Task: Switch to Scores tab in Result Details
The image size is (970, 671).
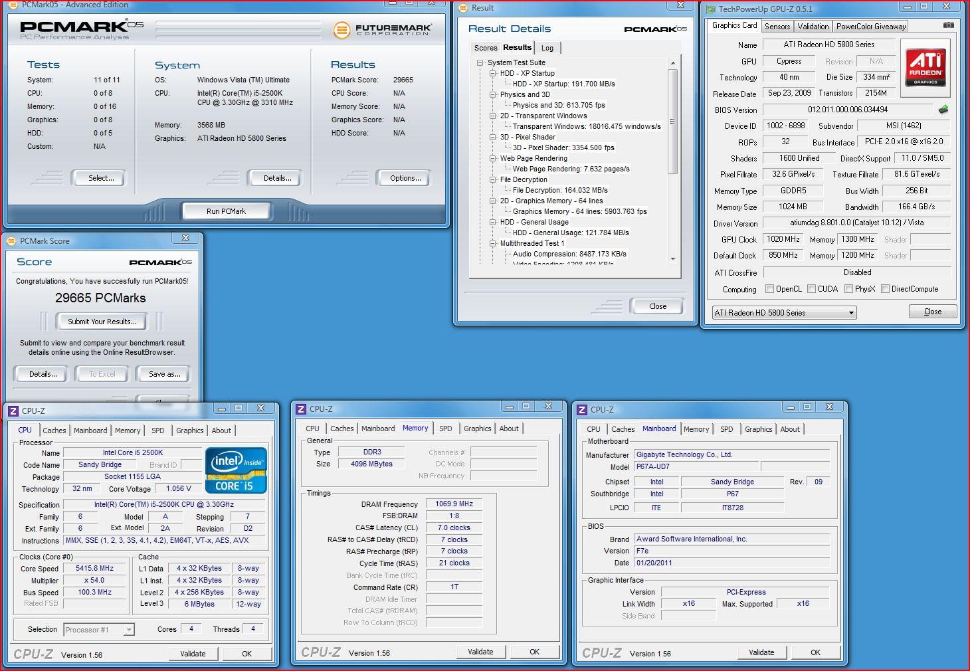Action: 485,48
